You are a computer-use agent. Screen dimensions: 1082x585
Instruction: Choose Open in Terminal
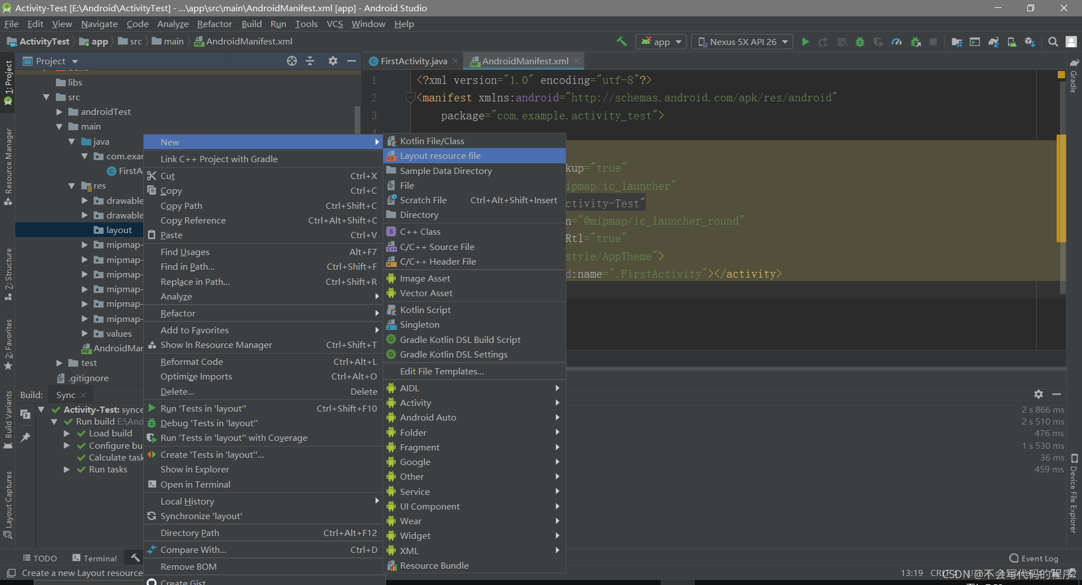pos(263,485)
